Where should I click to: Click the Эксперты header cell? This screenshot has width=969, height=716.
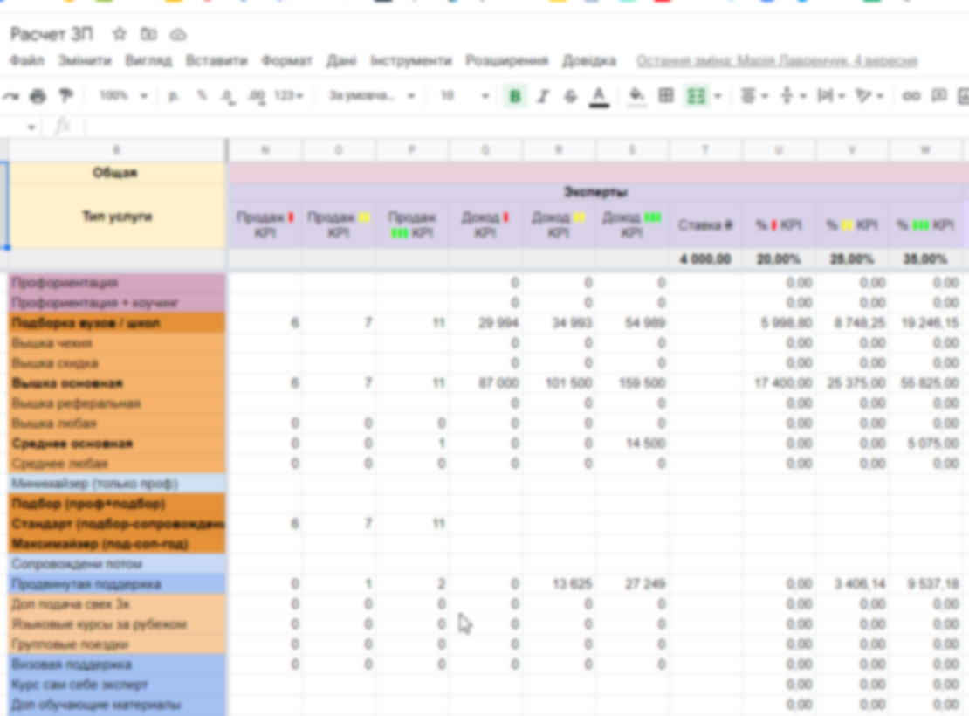[595, 192]
